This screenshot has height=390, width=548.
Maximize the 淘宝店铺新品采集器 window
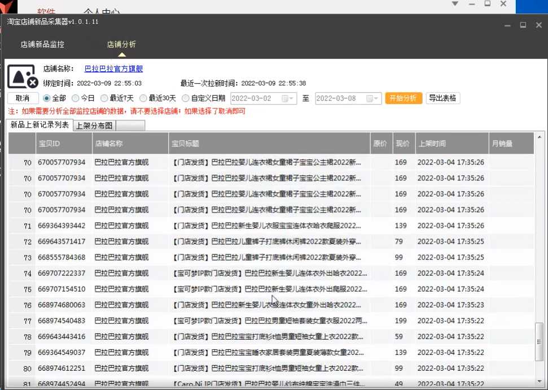[x=523, y=25]
